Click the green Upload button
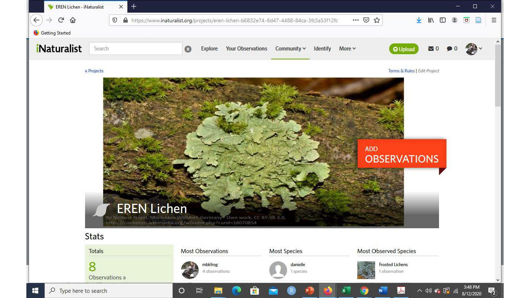Image resolution: width=530 pixels, height=298 pixels. (x=404, y=49)
